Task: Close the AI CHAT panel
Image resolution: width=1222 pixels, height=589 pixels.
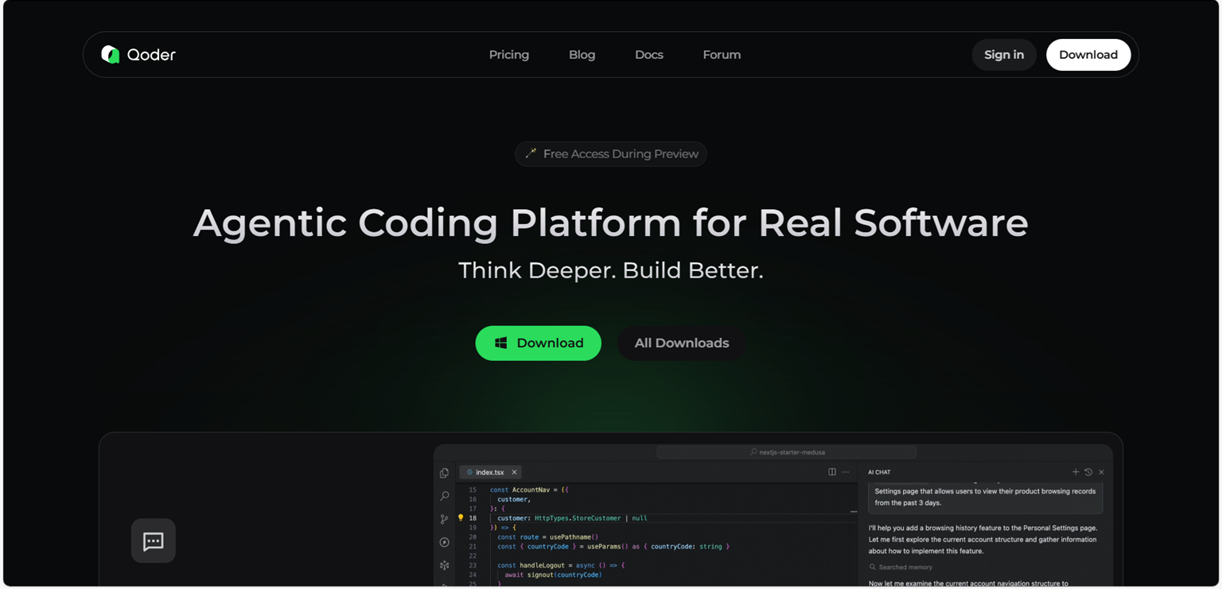Action: (x=1101, y=472)
